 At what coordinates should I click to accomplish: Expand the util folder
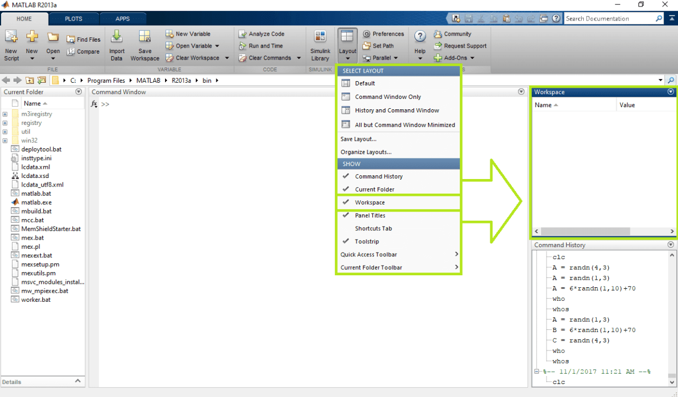tap(5, 131)
